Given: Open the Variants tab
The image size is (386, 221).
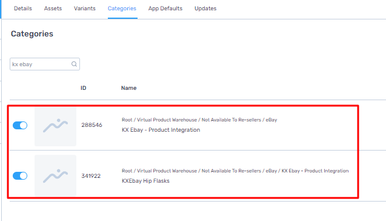Looking at the screenshot, I should 85,8.
